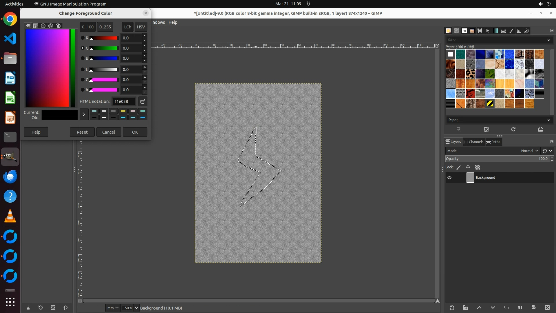Open the Help menu
The width and height of the screenshot is (556, 313).
coord(173,22)
